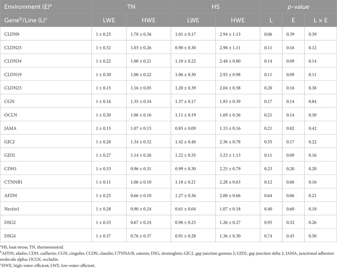Select the CDH1 HS HWE value 2.25 ± 0.79
337x268 pixels.
click(x=230, y=169)
